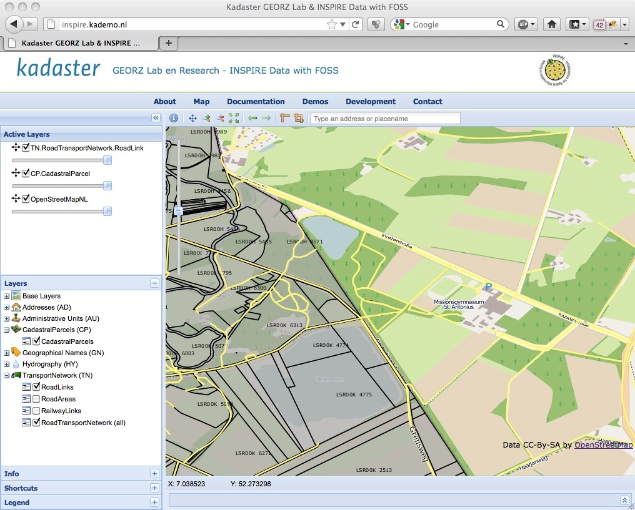635x510 pixels.
Task: Uncheck CP.CadastralParcel active layer
Action: (26, 174)
